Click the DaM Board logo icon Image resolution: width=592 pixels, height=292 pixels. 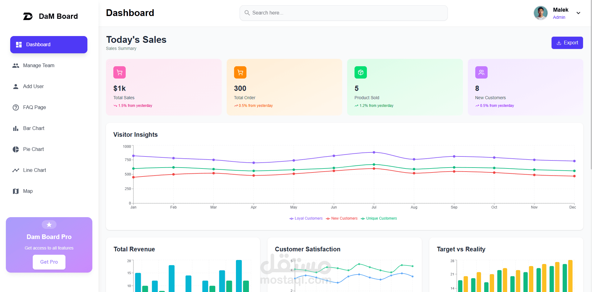click(28, 16)
